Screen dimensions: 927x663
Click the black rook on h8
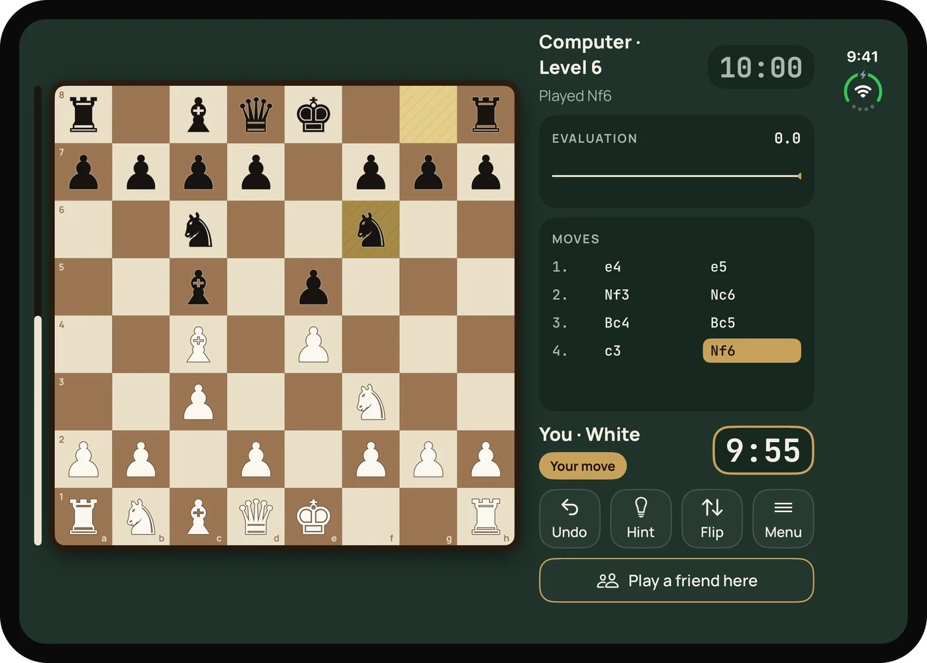point(486,114)
